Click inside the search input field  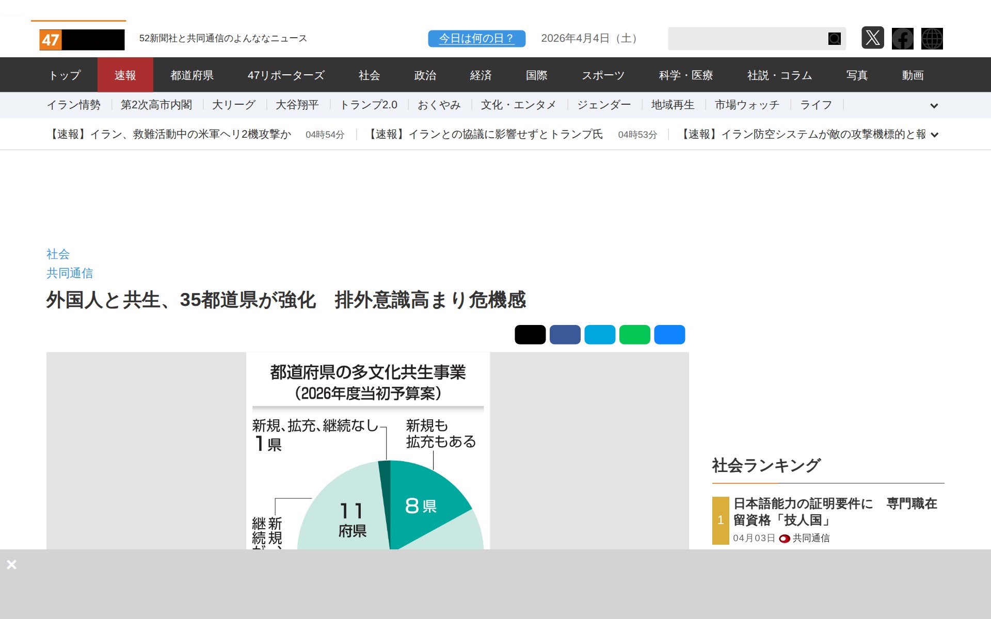coord(748,38)
